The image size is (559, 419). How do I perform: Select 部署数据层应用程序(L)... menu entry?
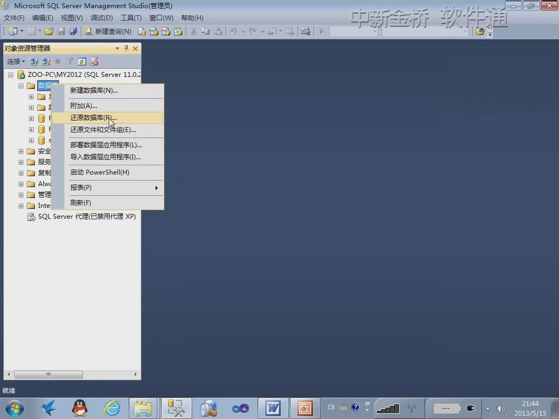[x=108, y=145]
